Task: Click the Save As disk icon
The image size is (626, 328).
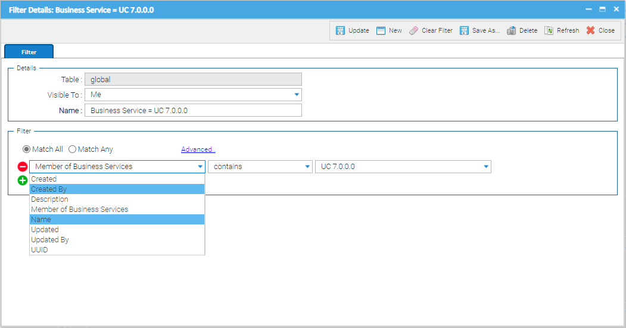Action: (465, 30)
